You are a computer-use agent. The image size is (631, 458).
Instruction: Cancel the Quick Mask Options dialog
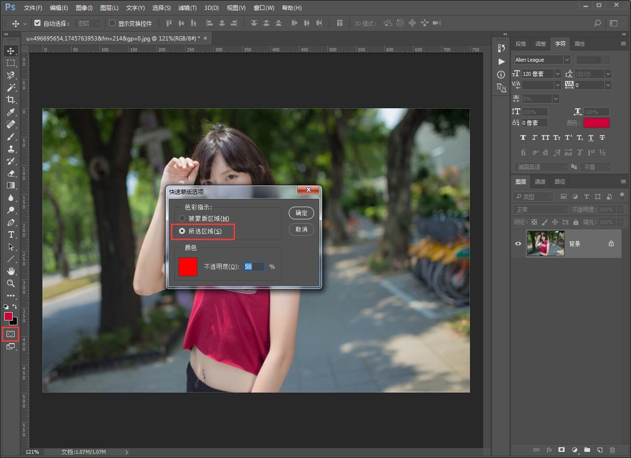click(301, 230)
